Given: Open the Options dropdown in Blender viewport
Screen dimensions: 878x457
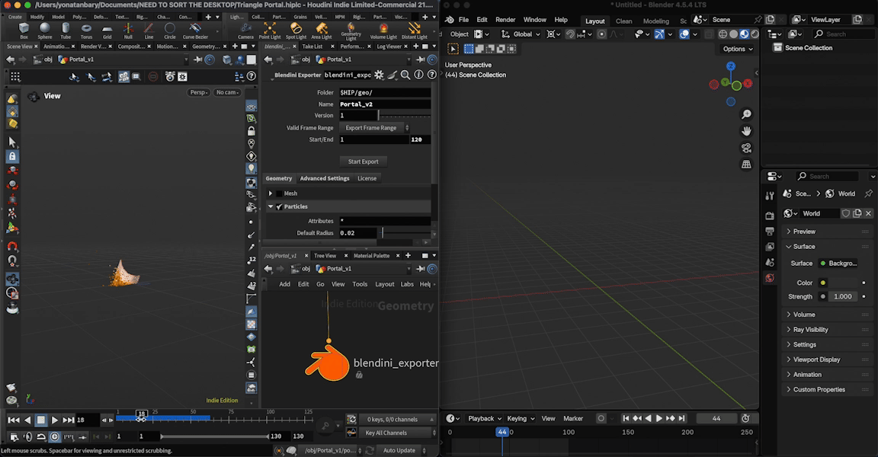Looking at the screenshot, I should [738, 49].
